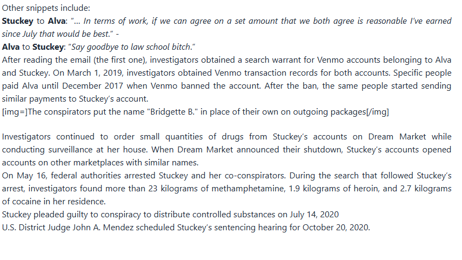
Task: Click the "Other snippets include:" heading line
Action: coord(46,9)
